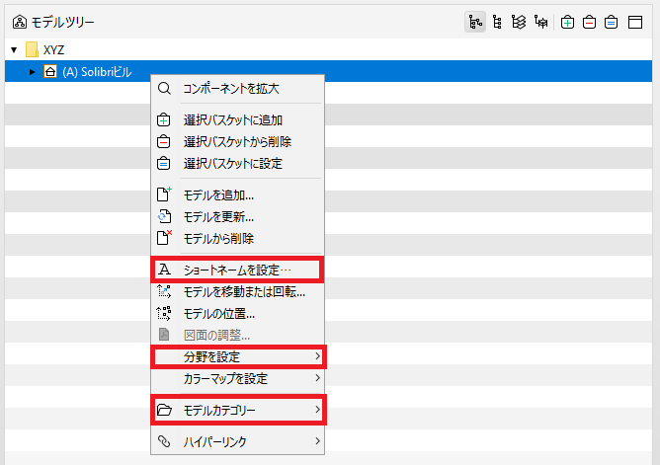Screen dimensions: 660x465
Task: Click the panel window icon in header
Action: (x=635, y=22)
